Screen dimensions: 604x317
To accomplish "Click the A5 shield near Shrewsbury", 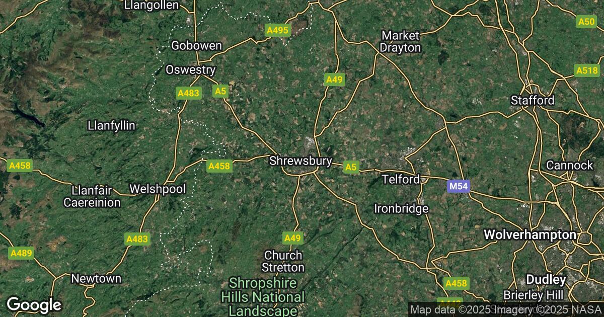I will coord(351,168).
